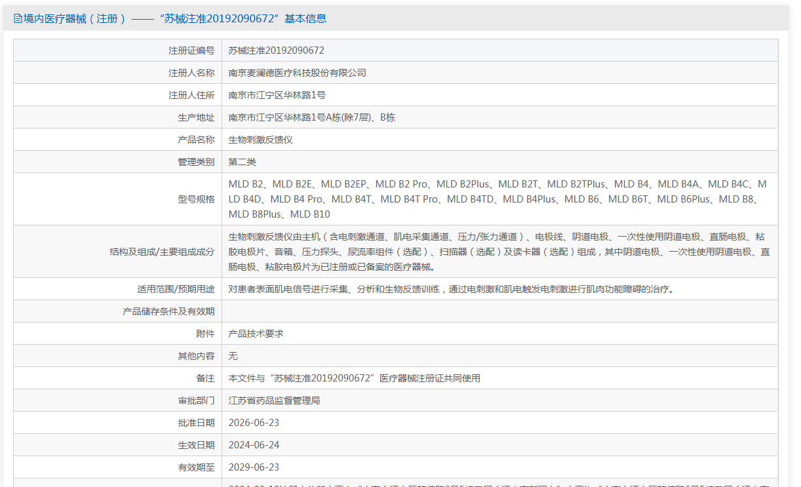Viewport: 801px width, 487px height.
Task: Click the document icon beside the page title
Action: pos(18,19)
